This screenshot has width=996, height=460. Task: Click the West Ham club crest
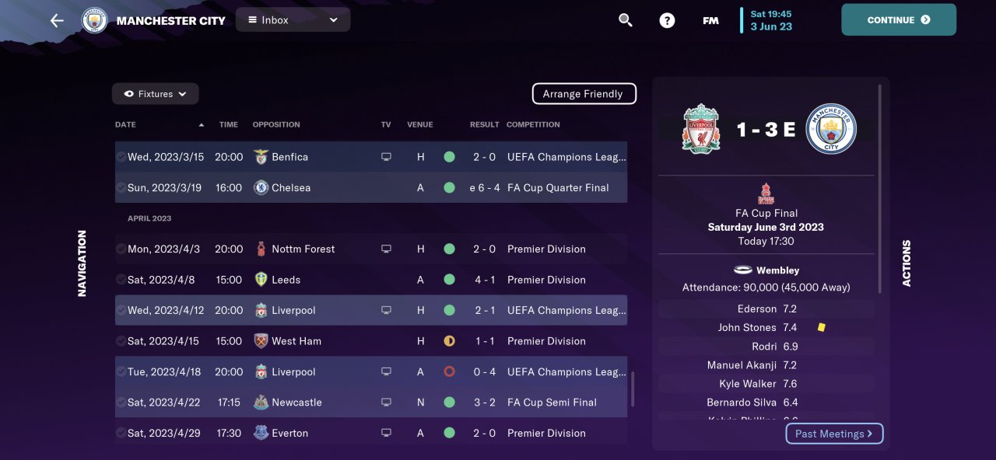(x=261, y=341)
